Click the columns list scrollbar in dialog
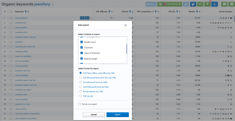Viewport: 235px width, 121px height. (126, 49)
